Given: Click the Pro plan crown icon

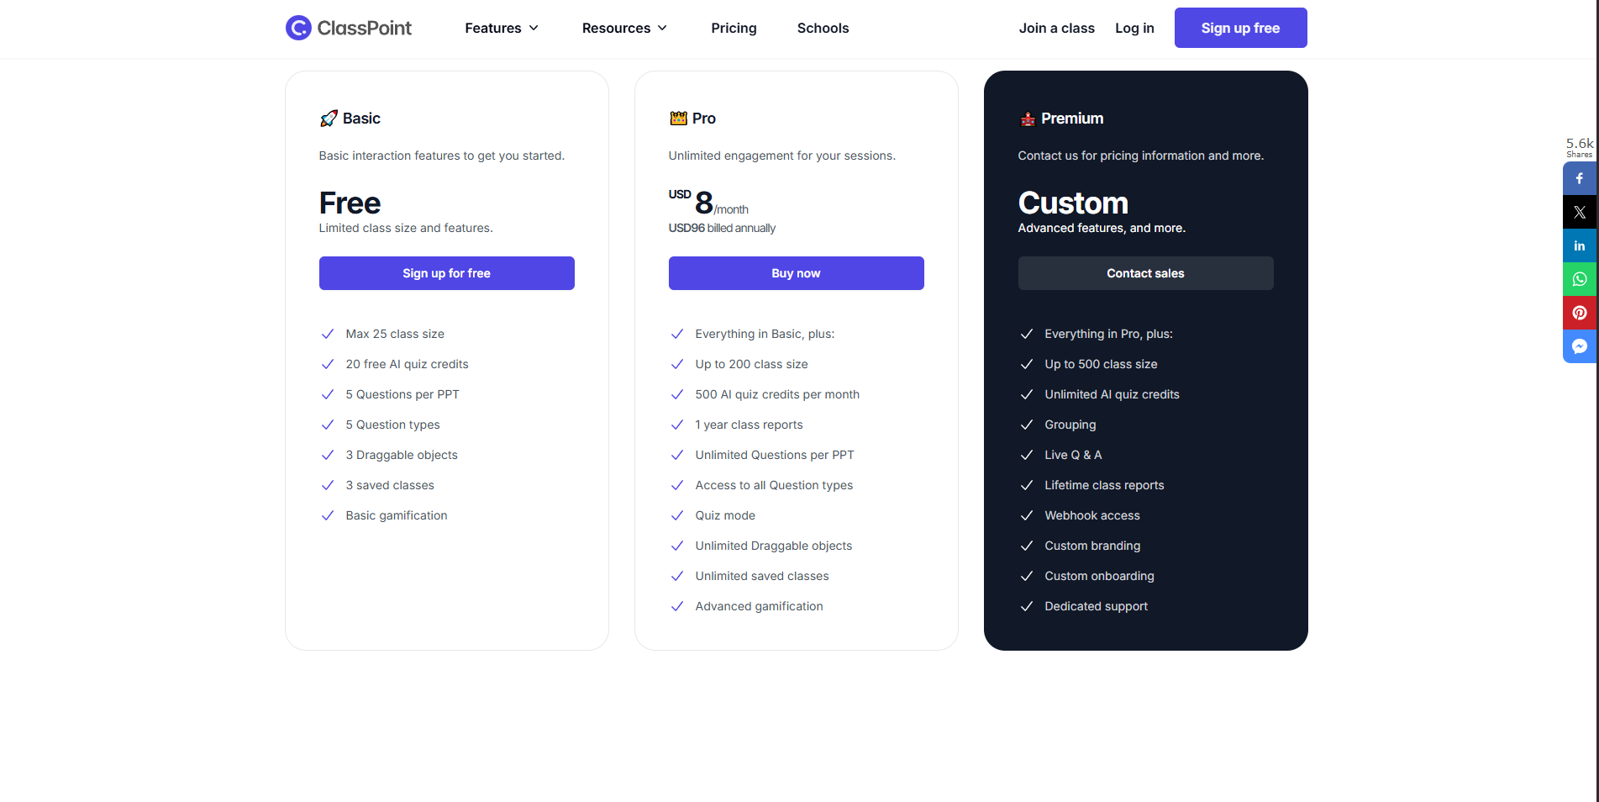Looking at the screenshot, I should pos(678,119).
